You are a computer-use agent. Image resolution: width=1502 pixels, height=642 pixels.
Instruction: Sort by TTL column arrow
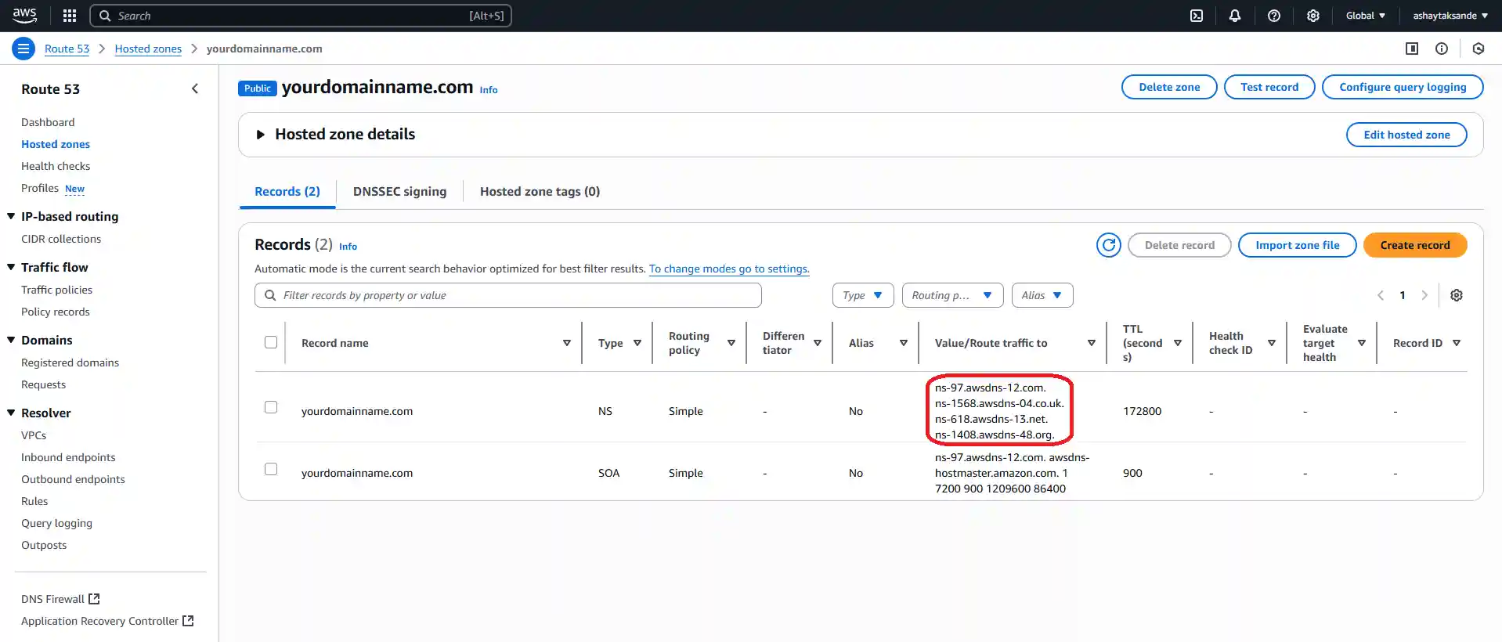(x=1178, y=343)
